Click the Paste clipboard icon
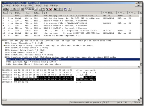This screenshot has height=106, width=144. [x=18, y=9]
